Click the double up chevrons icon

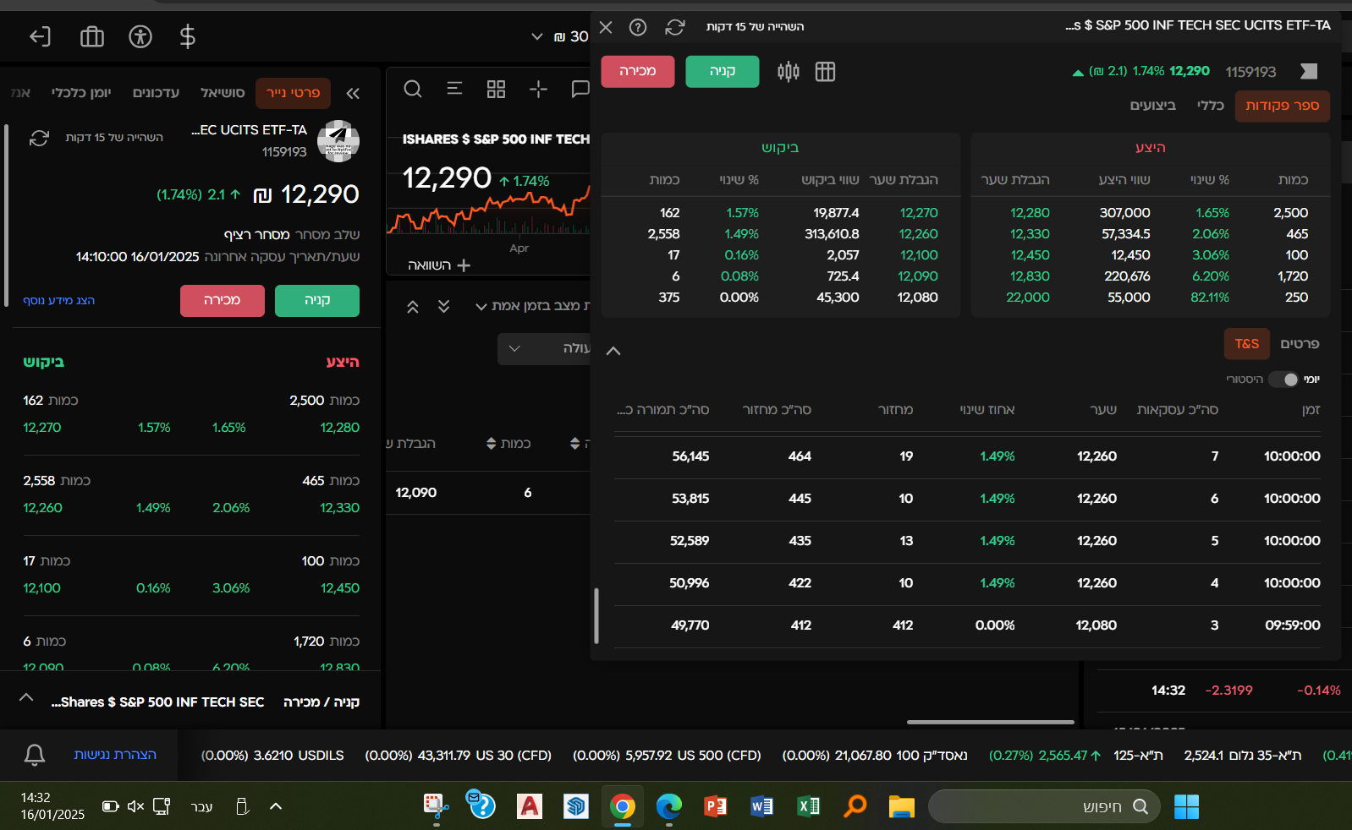[413, 307]
